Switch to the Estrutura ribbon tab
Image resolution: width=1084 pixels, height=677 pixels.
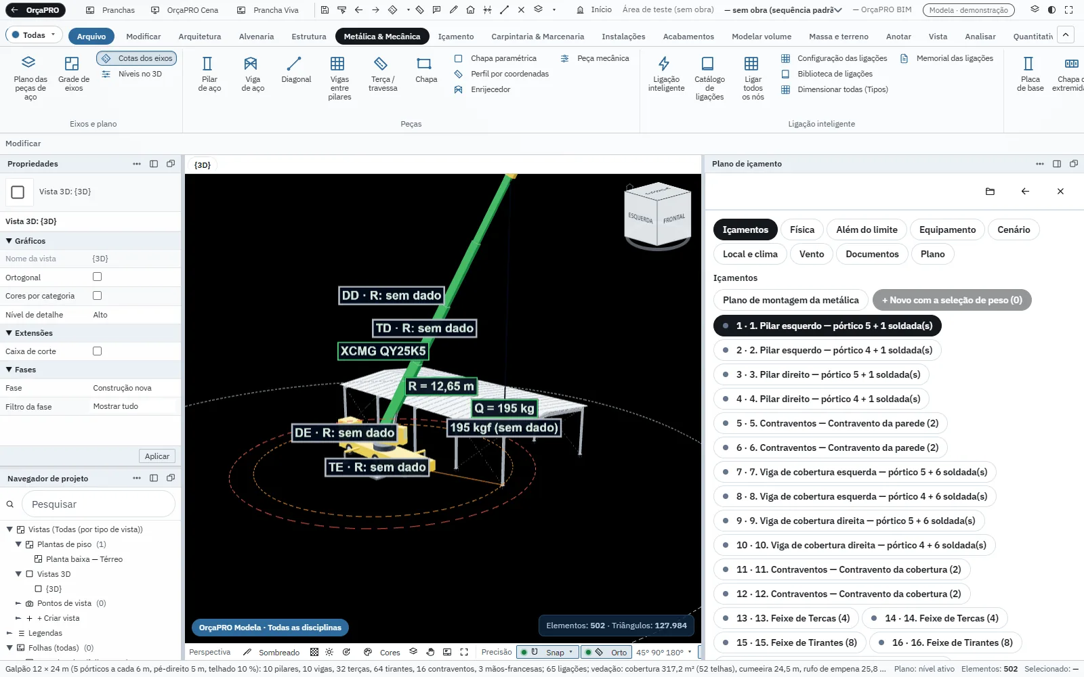point(309,37)
